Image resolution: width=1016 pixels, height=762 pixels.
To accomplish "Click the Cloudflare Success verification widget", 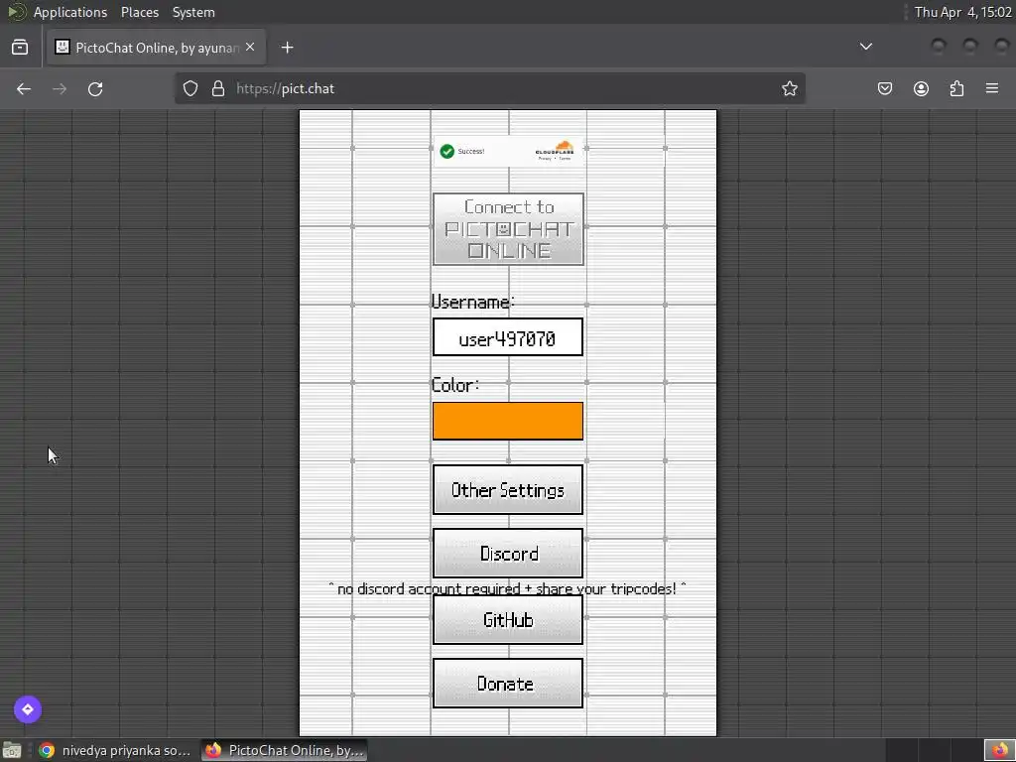I will [508, 152].
